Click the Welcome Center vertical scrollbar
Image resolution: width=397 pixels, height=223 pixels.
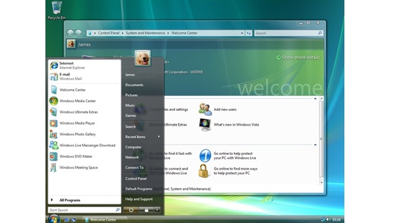(321, 139)
